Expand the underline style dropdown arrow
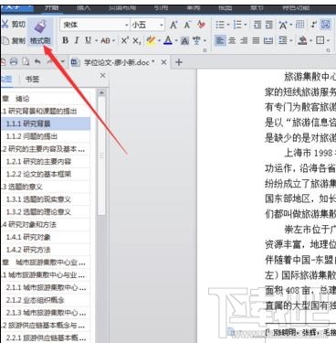 click(96, 41)
